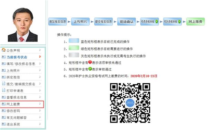Screen dimensions: 207x130
Task: Click the red date text 2020年2月10-23日
Action: pos(144,76)
